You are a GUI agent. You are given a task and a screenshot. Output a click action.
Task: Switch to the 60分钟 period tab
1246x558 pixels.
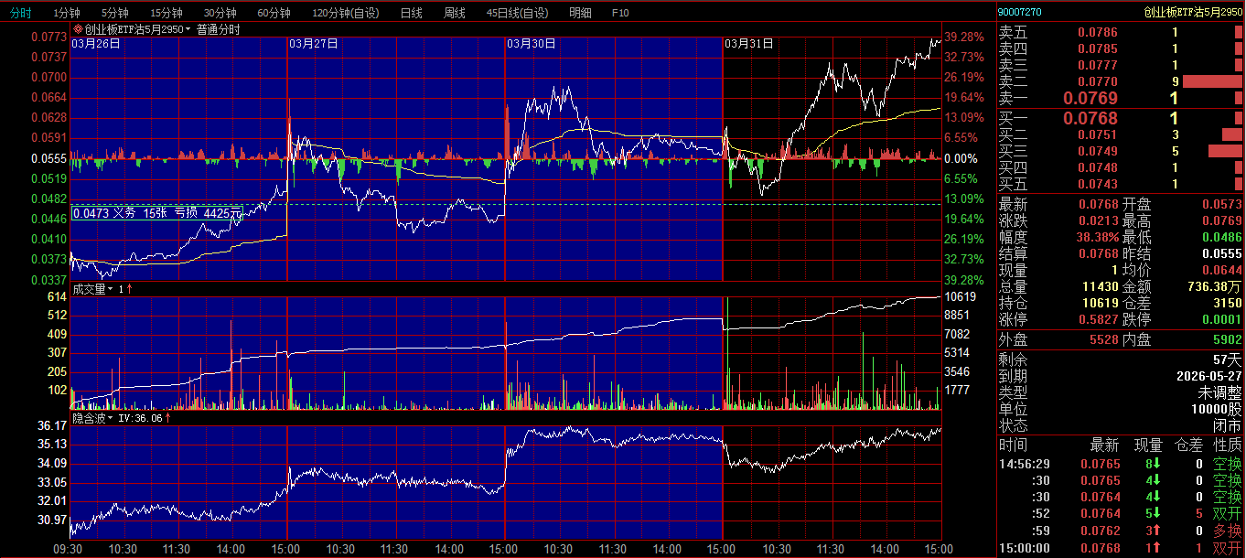[274, 13]
